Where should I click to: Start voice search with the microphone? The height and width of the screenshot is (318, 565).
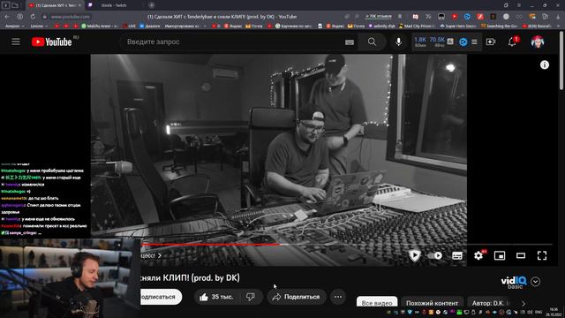(x=398, y=42)
